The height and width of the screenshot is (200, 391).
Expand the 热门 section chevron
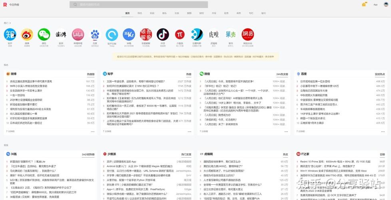coord(10,23)
